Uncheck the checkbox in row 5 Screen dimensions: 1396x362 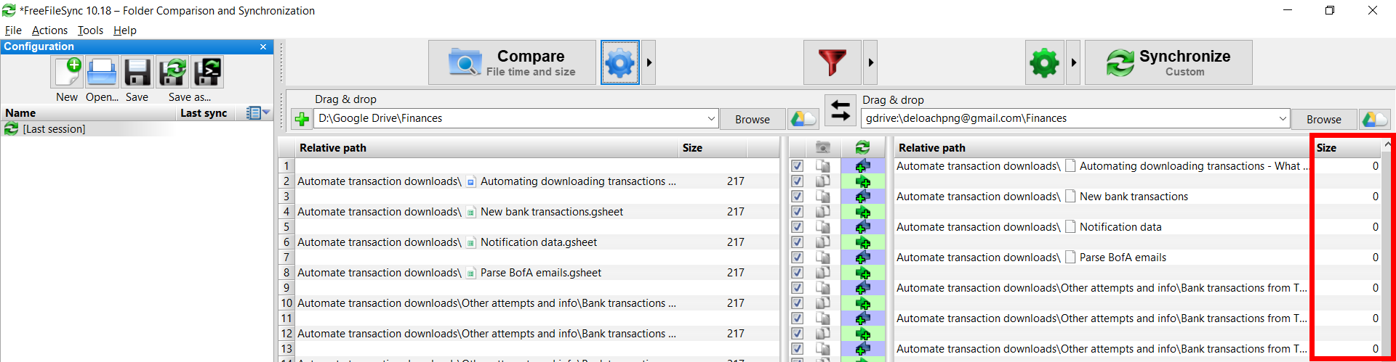[798, 227]
